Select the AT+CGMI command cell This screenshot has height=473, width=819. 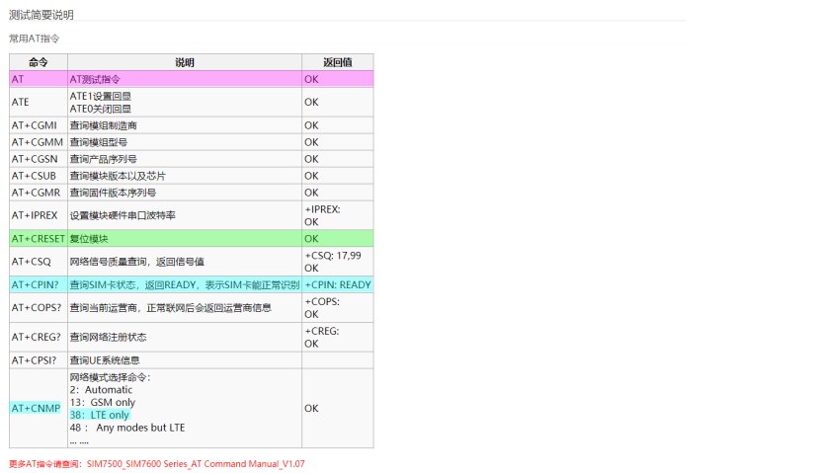tap(38, 125)
